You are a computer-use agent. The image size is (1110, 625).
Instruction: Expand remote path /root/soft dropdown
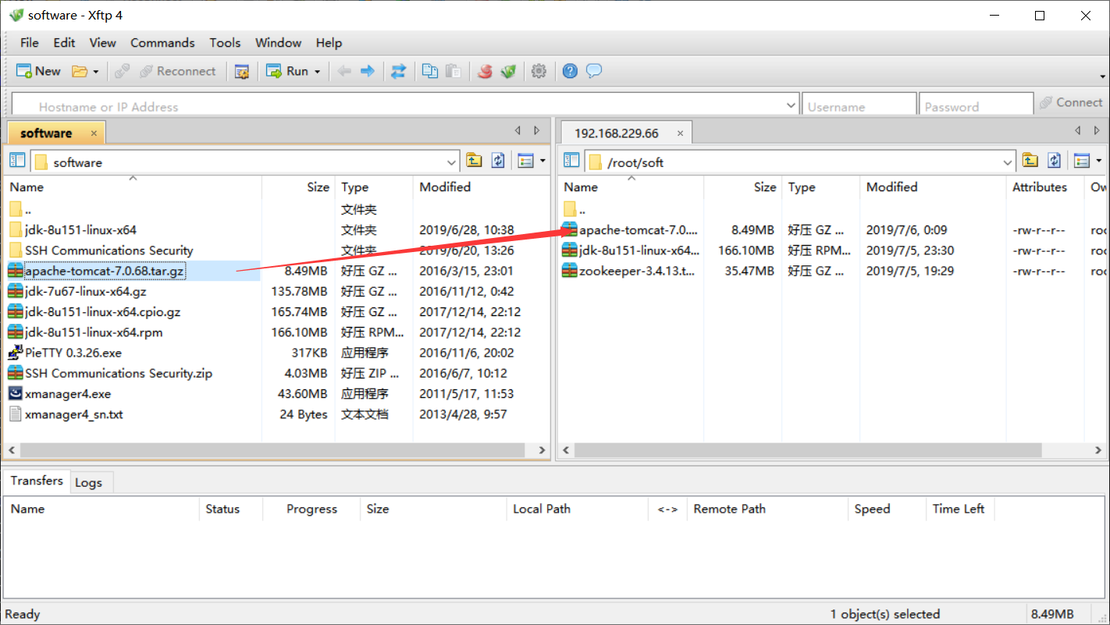1007,162
